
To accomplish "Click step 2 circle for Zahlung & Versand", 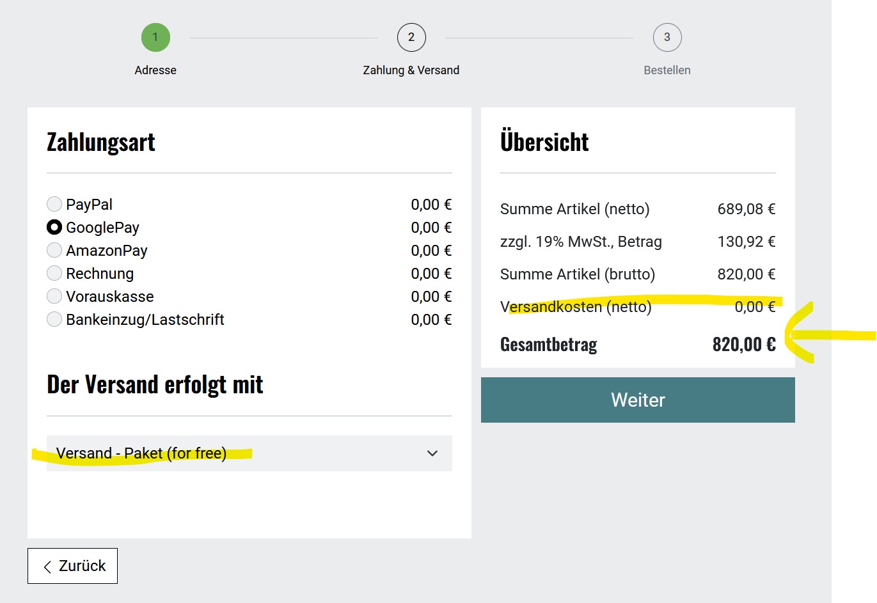I will [x=411, y=37].
